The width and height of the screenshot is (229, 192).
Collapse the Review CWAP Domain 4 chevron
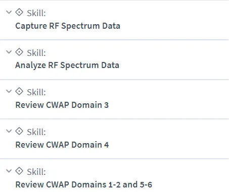click(x=9, y=131)
